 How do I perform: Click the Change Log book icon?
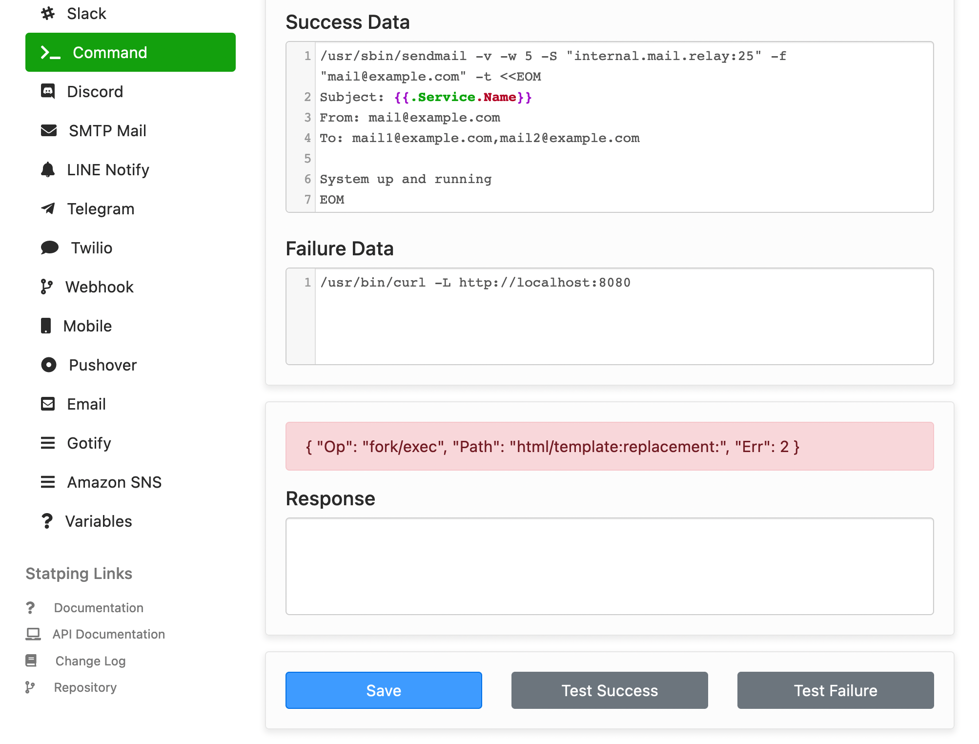pyautogui.click(x=31, y=661)
